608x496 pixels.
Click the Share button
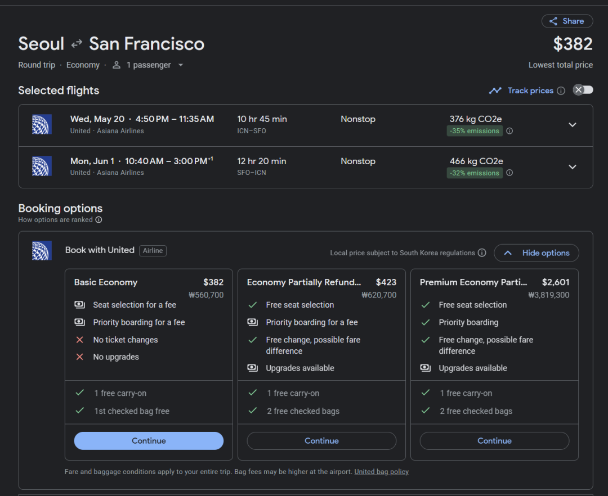coord(567,21)
